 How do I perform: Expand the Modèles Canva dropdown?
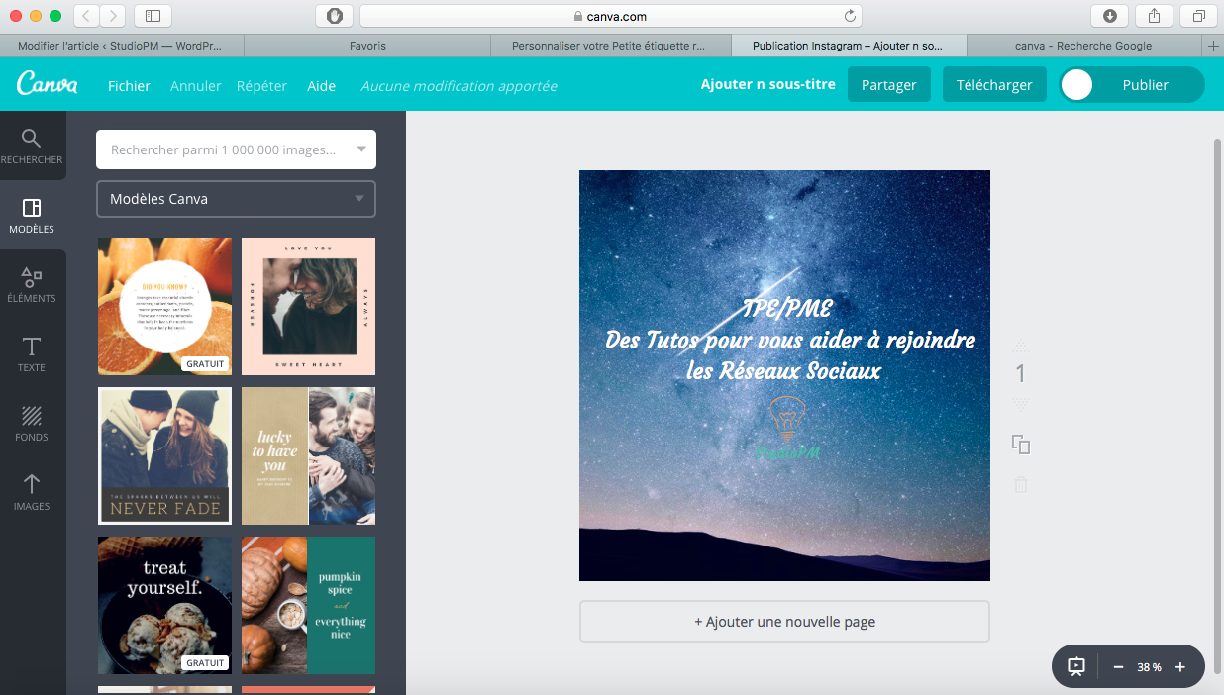pyautogui.click(x=359, y=199)
